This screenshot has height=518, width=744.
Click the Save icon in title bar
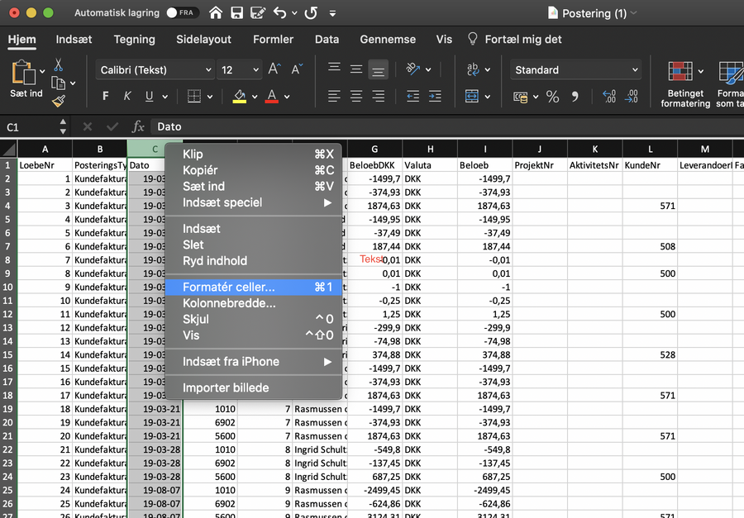(237, 13)
